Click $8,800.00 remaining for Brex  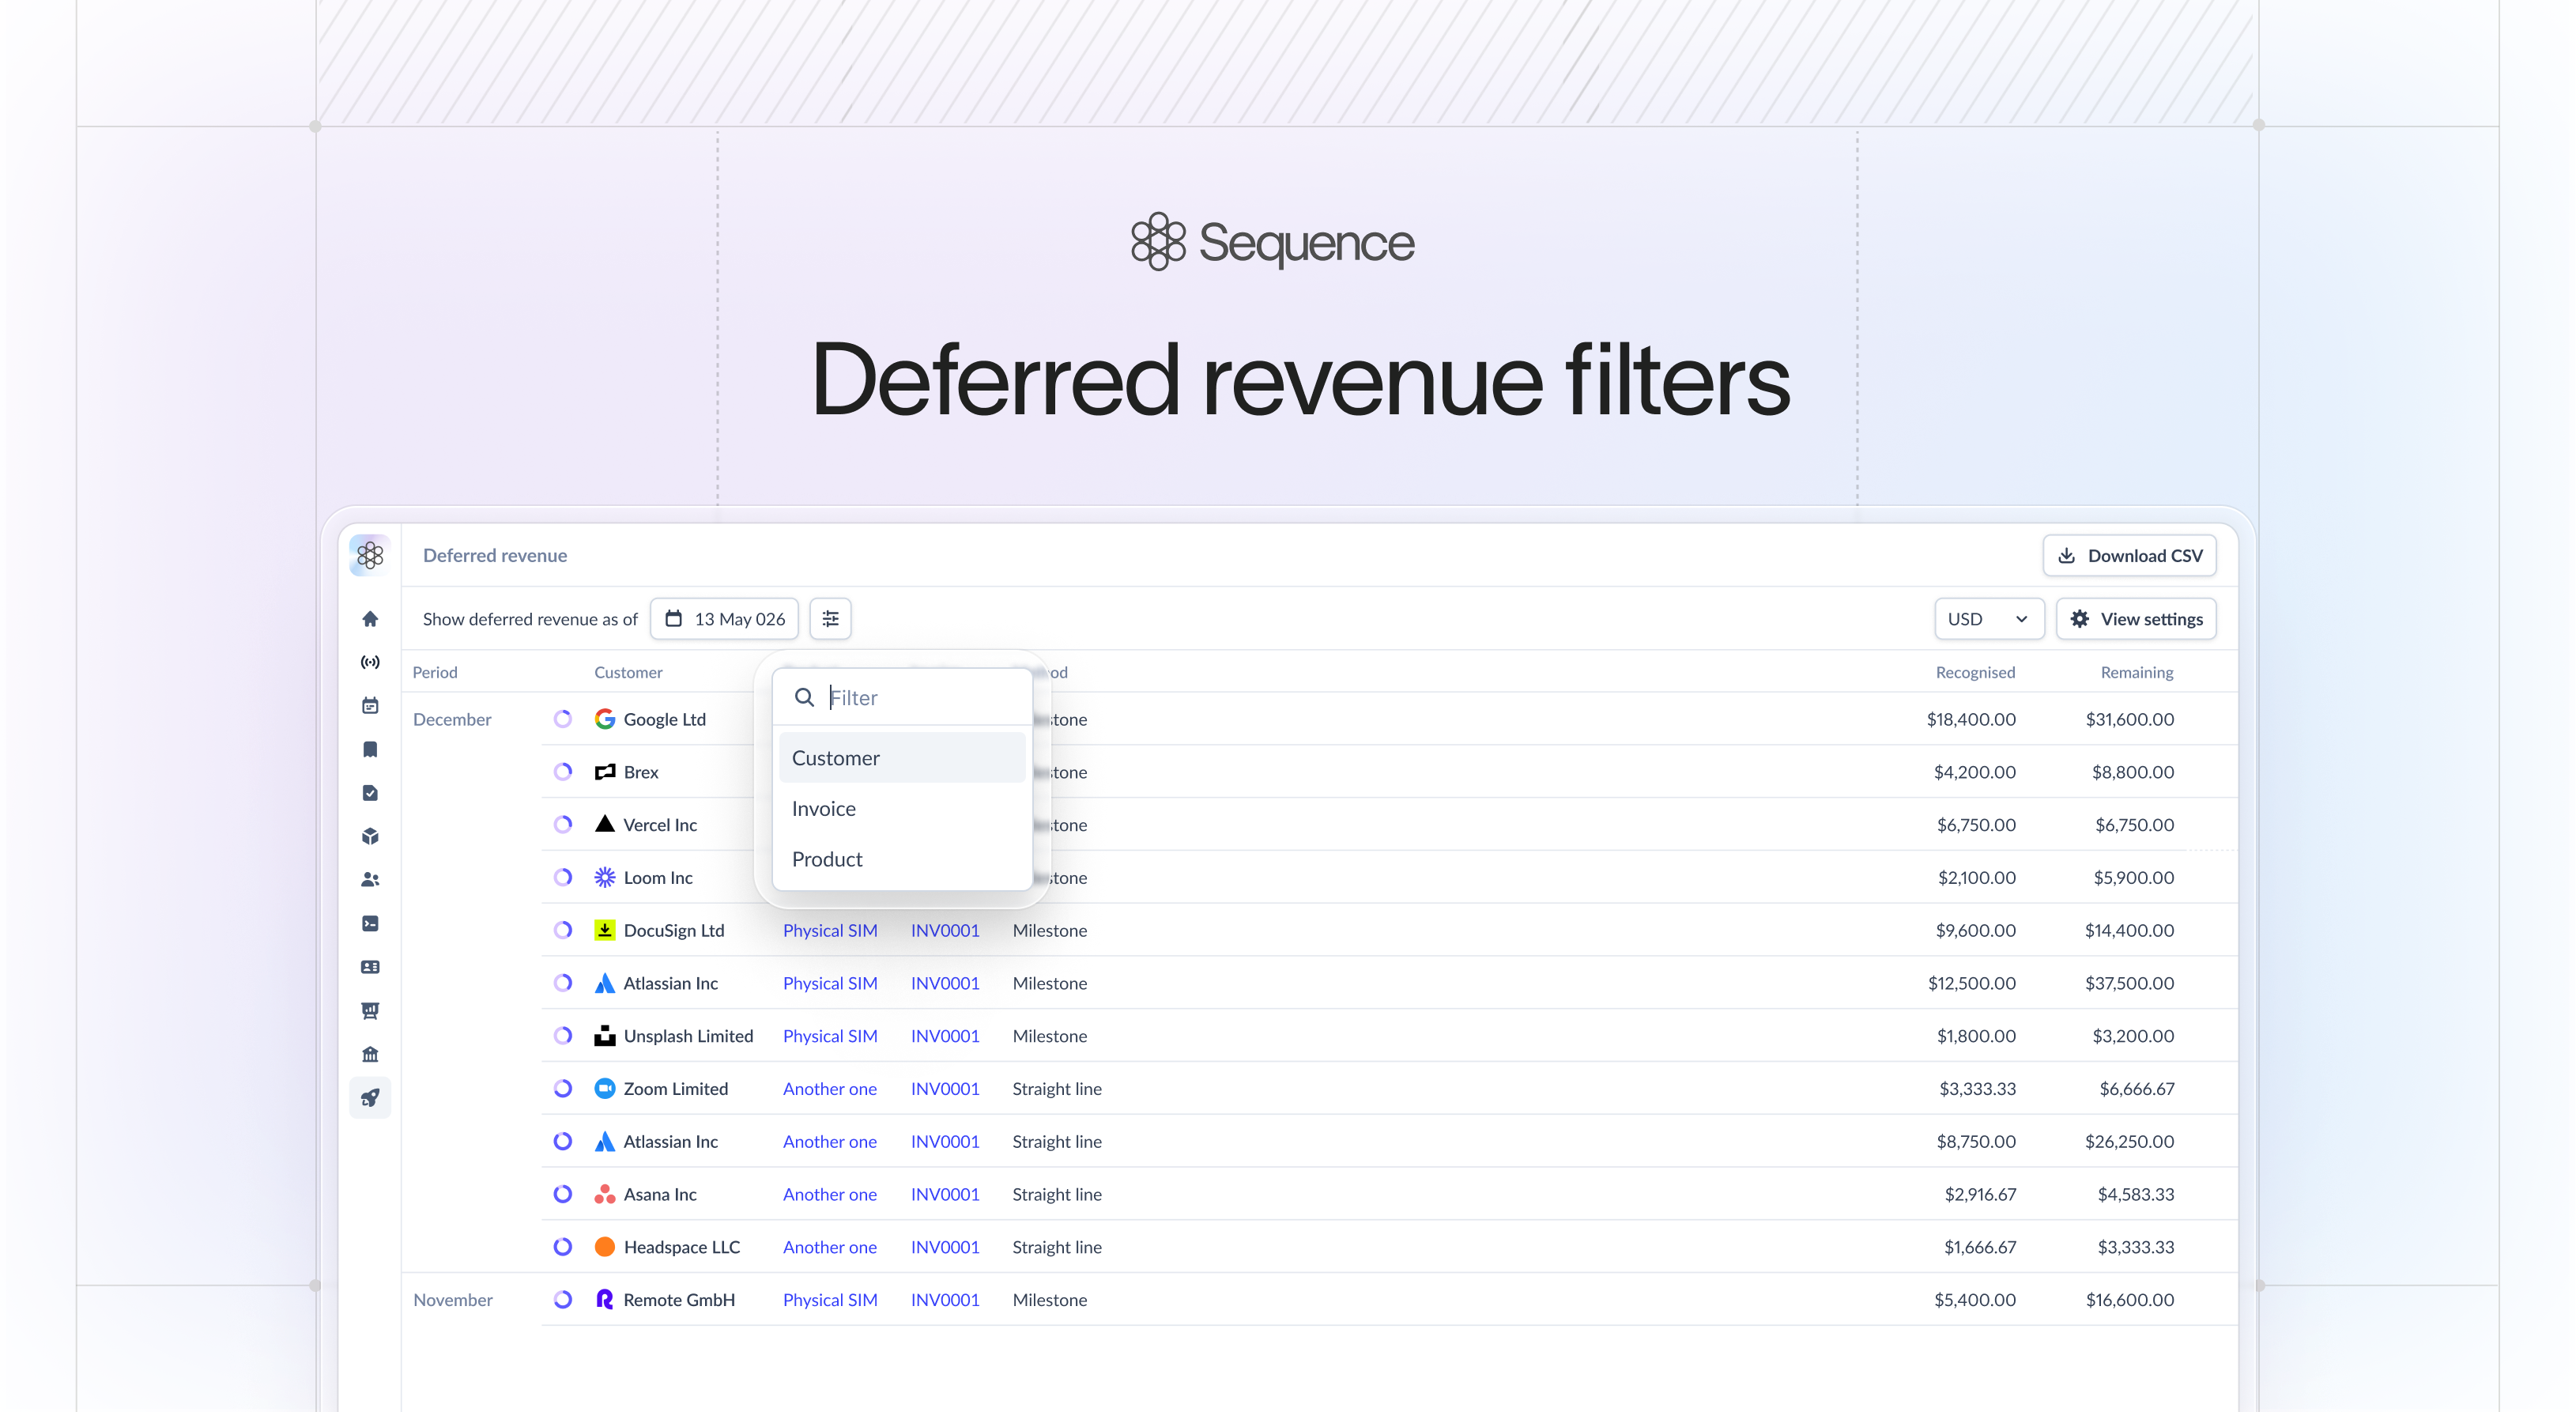(x=2133, y=772)
